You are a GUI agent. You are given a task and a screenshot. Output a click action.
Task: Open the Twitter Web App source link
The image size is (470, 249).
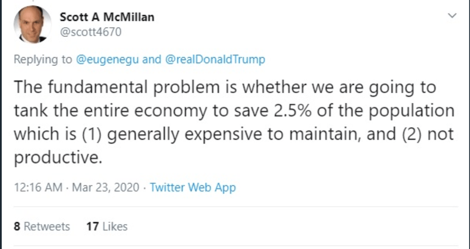[x=193, y=188]
